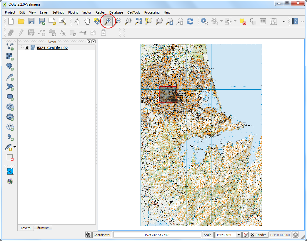This screenshot has width=307, height=241.
Task: Click the Coordinate input field
Action: (157, 235)
